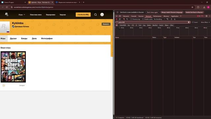Open DevTools settings gear
The image size is (211, 119).
tap(207, 16)
